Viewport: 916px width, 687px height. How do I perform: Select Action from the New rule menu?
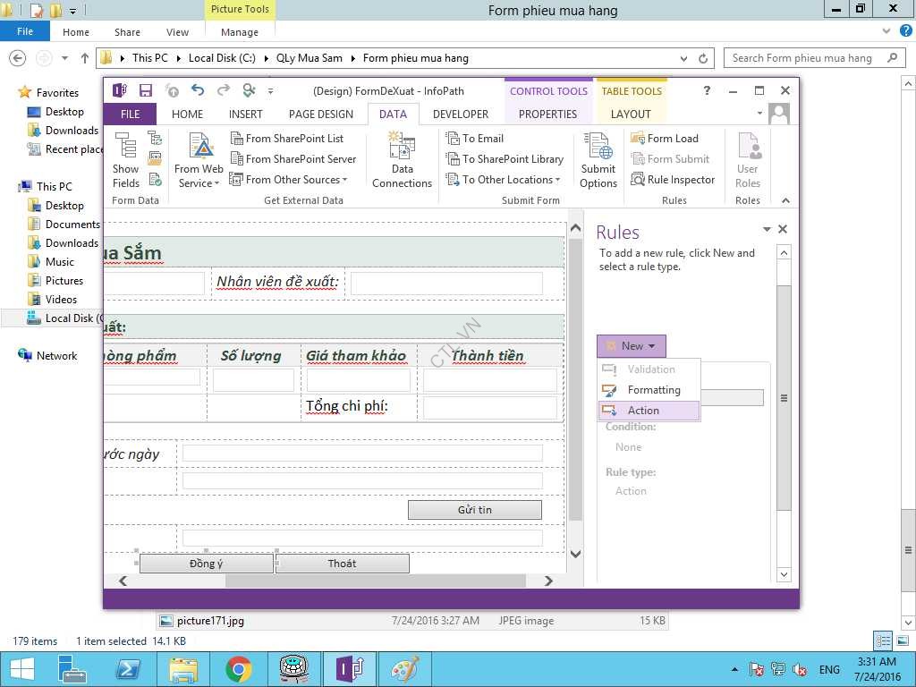(x=643, y=411)
